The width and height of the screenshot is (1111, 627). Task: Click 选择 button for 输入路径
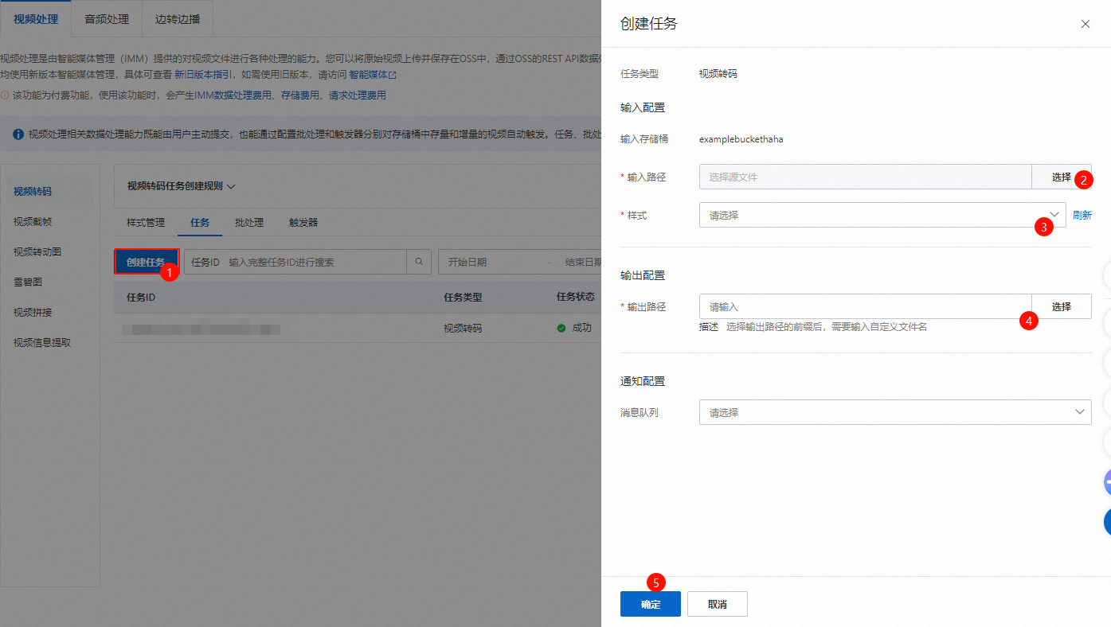click(x=1061, y=177)
